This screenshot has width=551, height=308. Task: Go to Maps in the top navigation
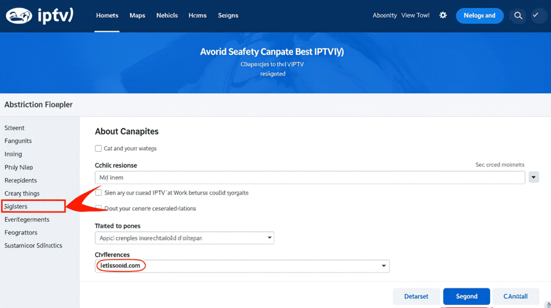click(x=137, y=16)
